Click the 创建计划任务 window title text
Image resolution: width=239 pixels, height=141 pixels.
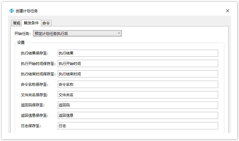point(27,11)
